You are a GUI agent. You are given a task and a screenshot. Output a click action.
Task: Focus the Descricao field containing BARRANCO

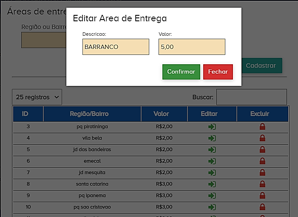point(116,47)
